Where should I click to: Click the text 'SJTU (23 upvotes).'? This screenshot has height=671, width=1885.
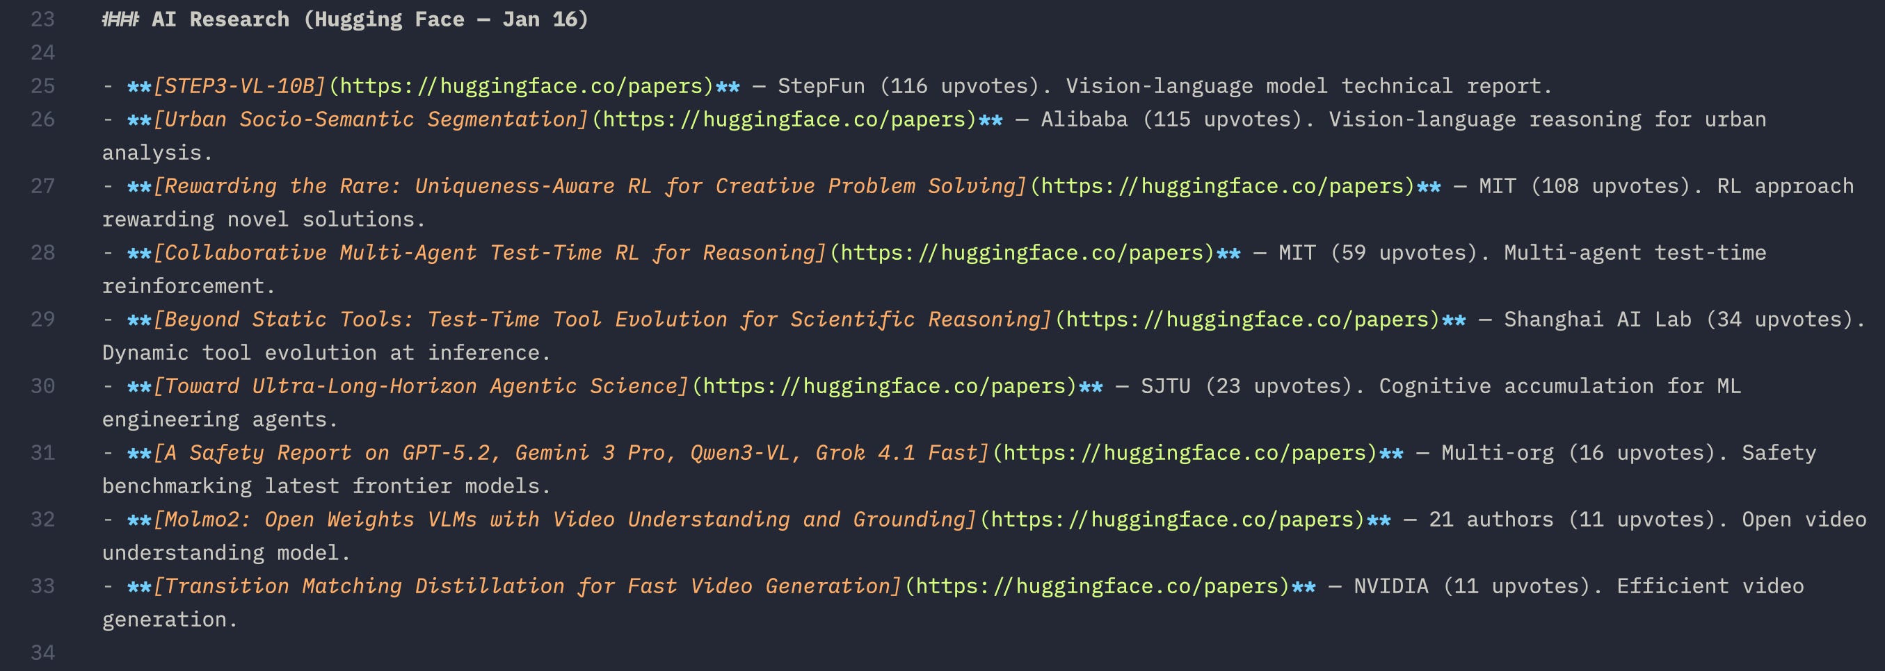tap(1253, 386)
